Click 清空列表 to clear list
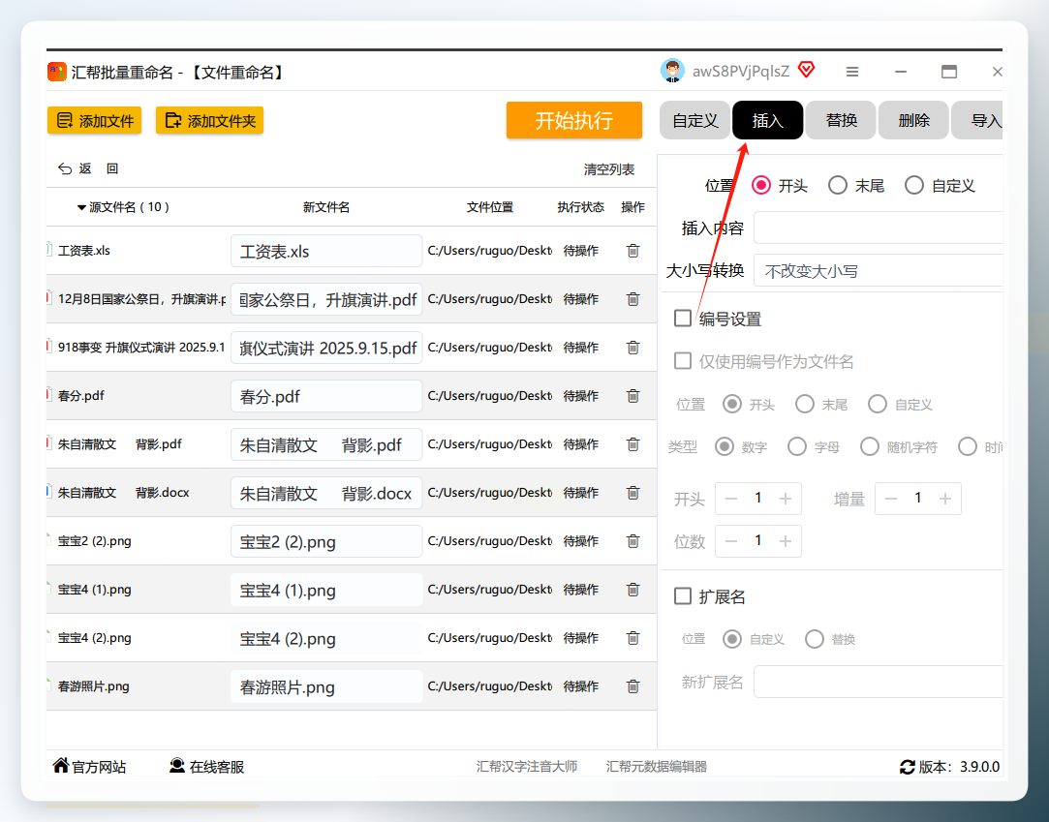 609,169
